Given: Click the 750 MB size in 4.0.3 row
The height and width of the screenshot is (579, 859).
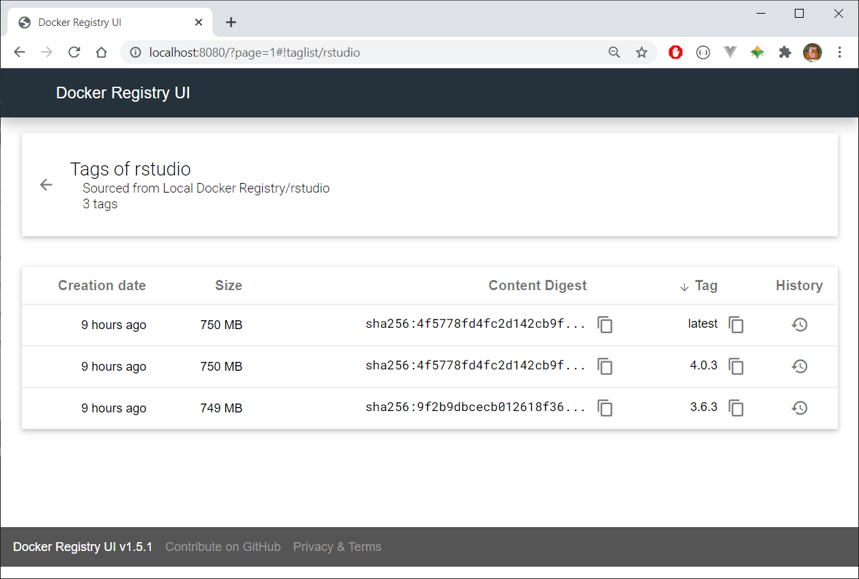Looking at the screenshot, I should (x=221, y=367).
